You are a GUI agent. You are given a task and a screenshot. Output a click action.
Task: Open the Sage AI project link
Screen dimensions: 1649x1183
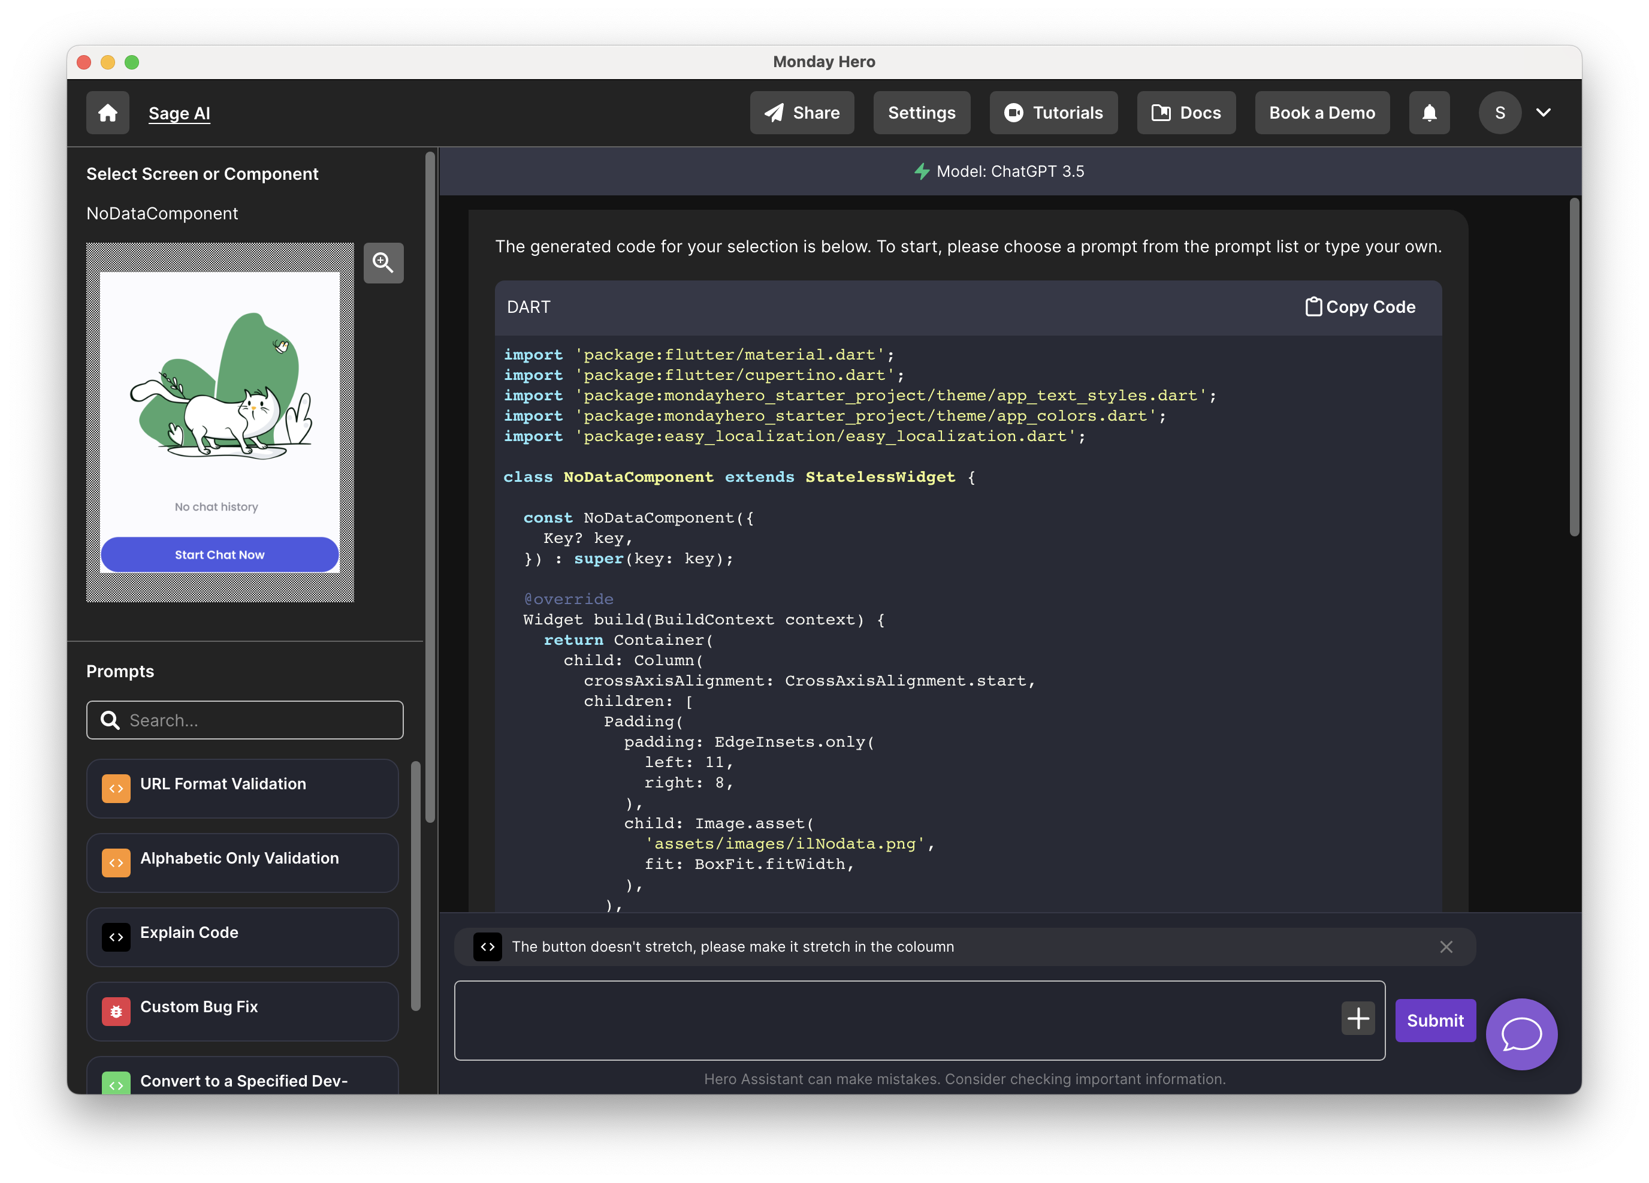179,113
